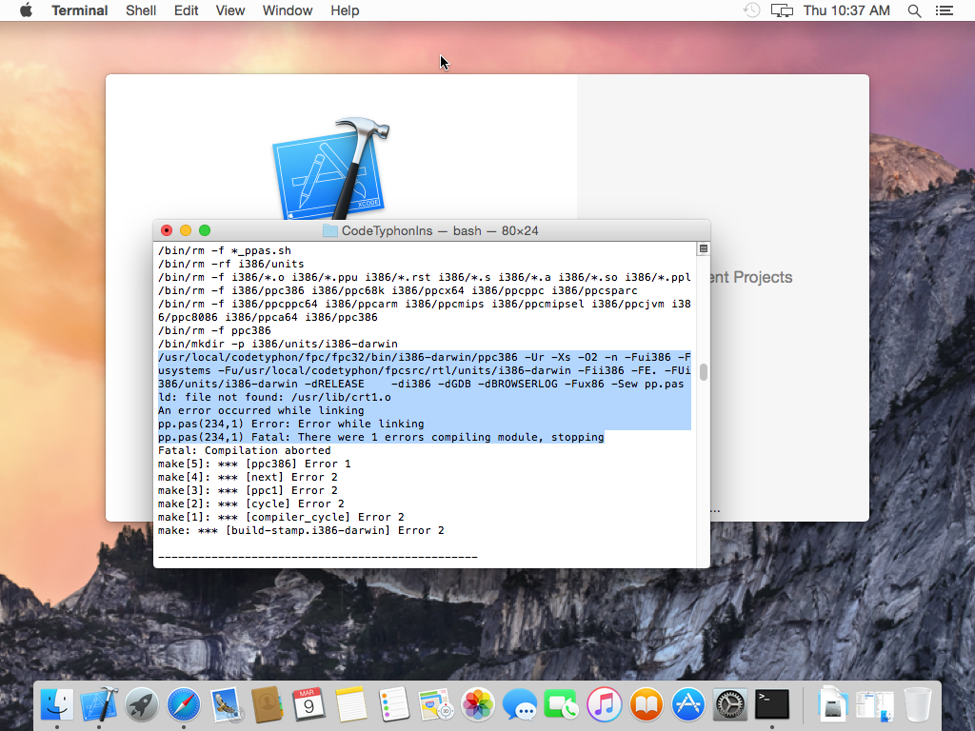Screen dimensions: 975x731
Task: Launch Launchpad rocket icon
Action: [x=141, y=705]
